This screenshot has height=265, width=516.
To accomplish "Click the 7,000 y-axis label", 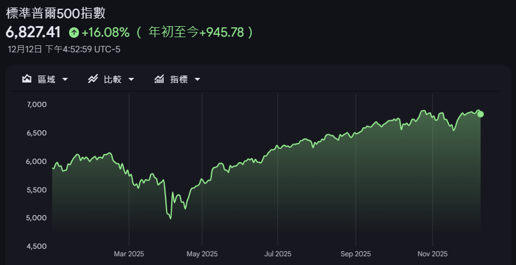I will [37, 105].
